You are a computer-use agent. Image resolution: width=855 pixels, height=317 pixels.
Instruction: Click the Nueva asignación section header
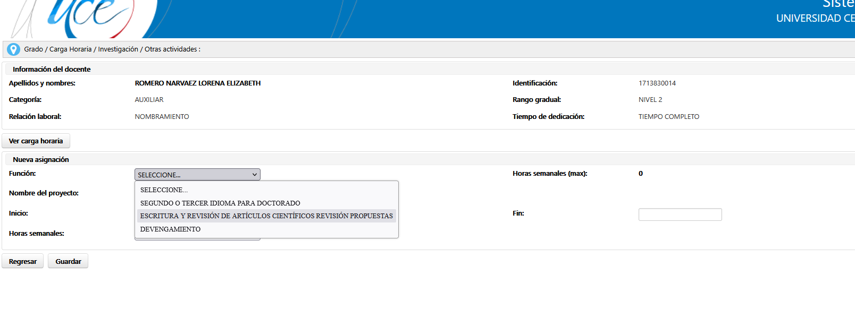coord(41,160)
